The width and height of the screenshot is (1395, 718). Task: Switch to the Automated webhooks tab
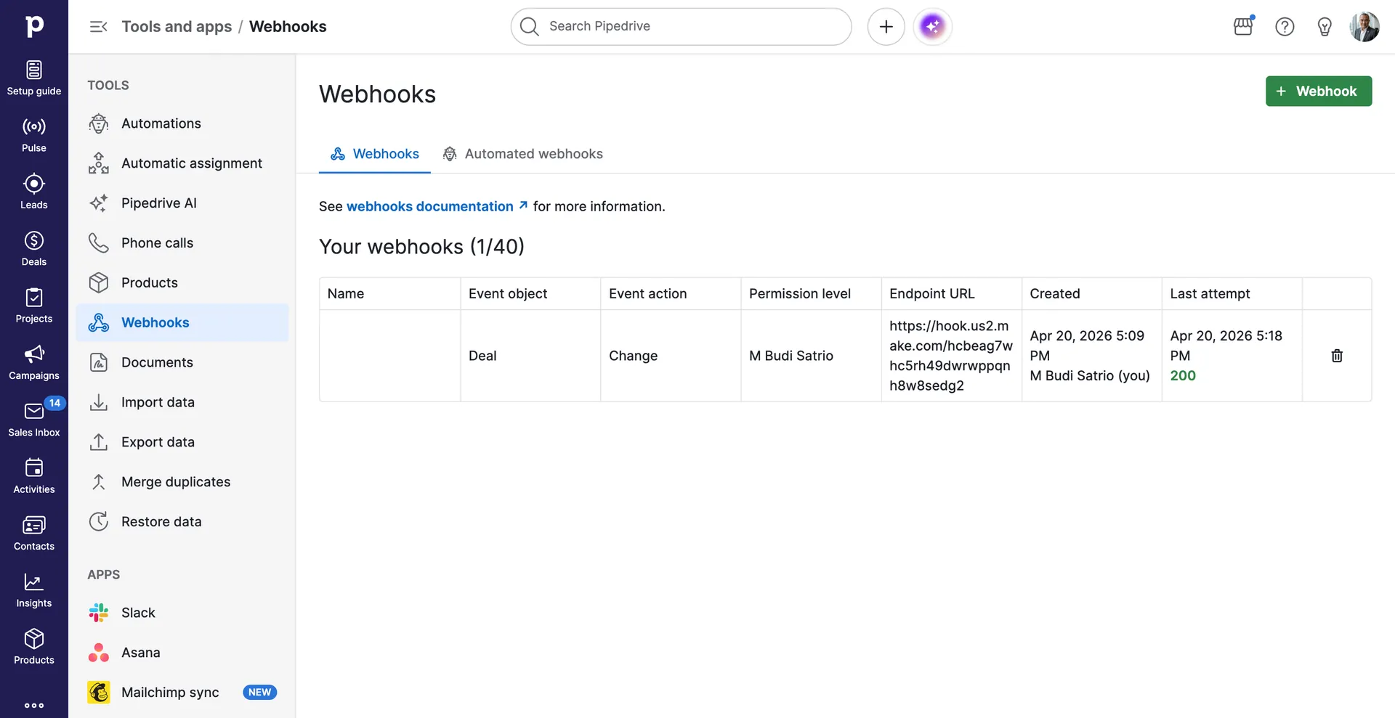pos(533,154)
